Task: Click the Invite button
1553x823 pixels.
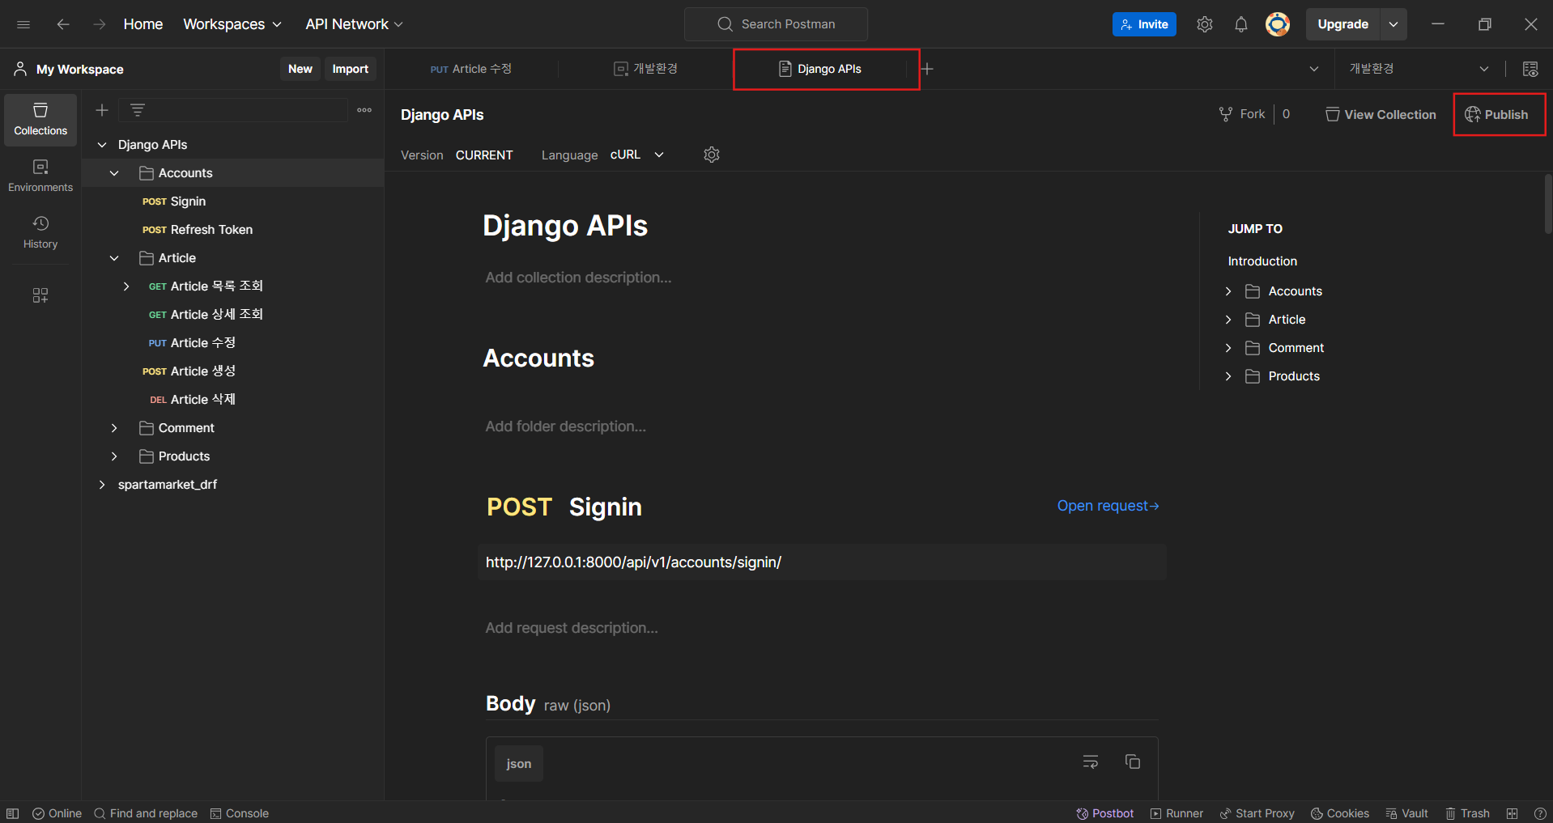Action: pyautogui.click(x=1144, y=24)
